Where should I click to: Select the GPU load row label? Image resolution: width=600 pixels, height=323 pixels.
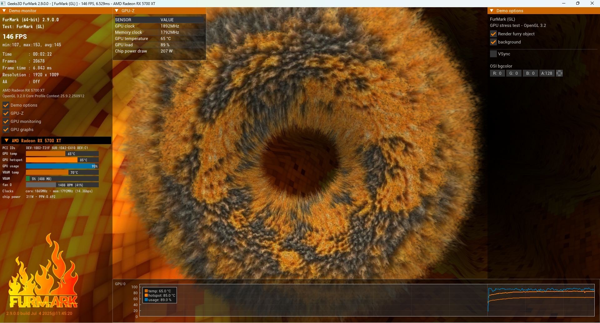124,45
